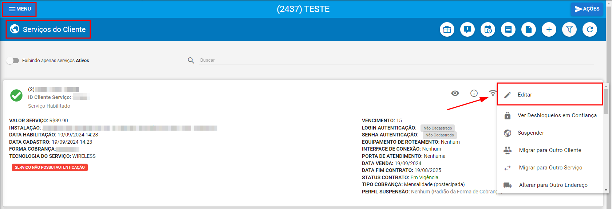Click the Suspender crossed globe icon
Viewport: 612px width, 209px height.
coord(508,133)
